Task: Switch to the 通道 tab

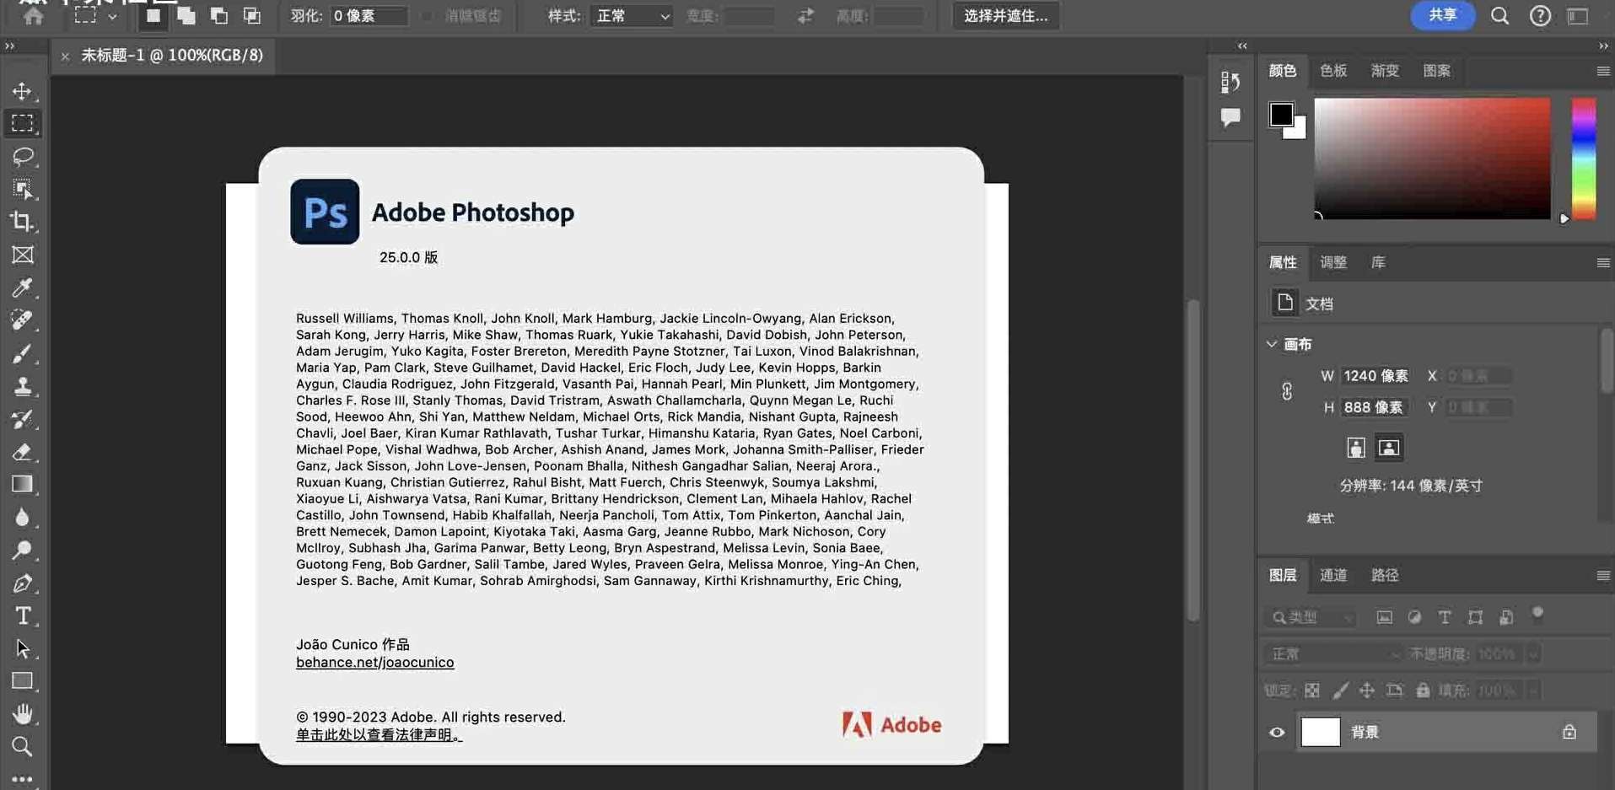Action: [1332, 575]
